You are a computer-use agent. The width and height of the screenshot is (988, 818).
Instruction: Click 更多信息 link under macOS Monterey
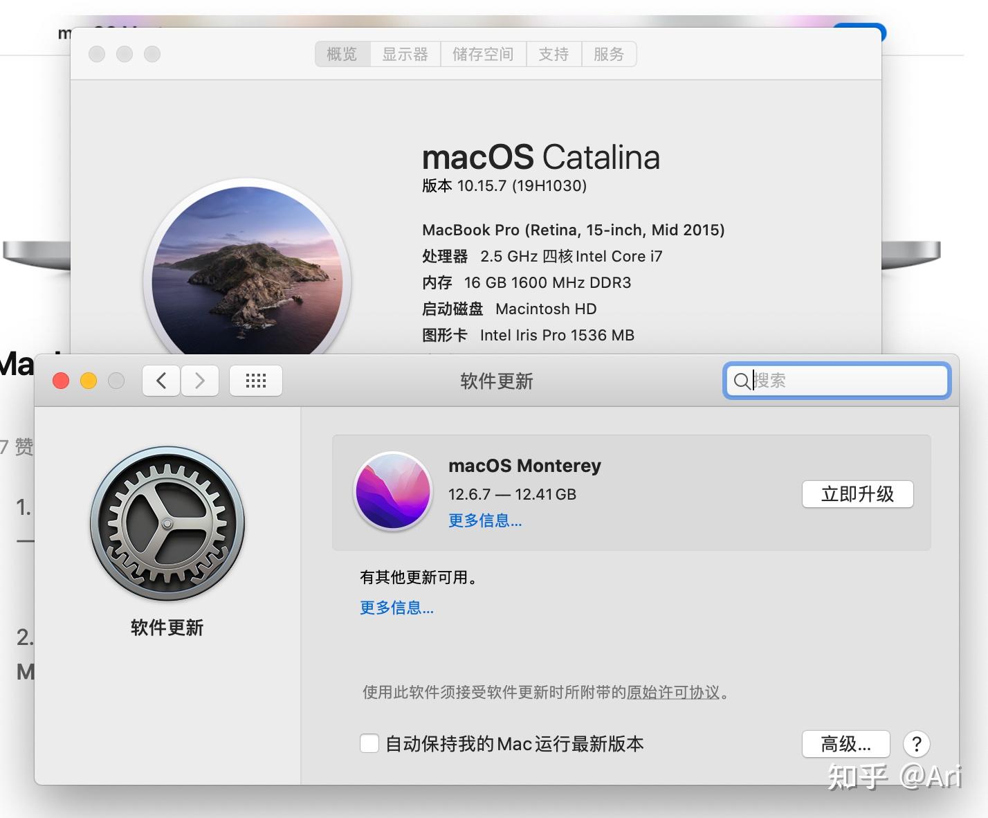(x=485, y=520)
